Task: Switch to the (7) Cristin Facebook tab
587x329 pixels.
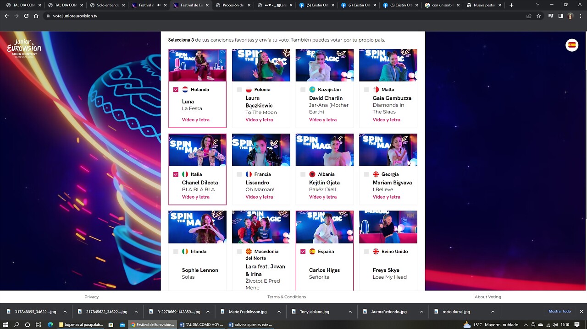Action: click(358, 5)
